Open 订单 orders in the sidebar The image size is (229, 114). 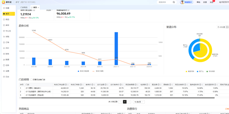7,42
